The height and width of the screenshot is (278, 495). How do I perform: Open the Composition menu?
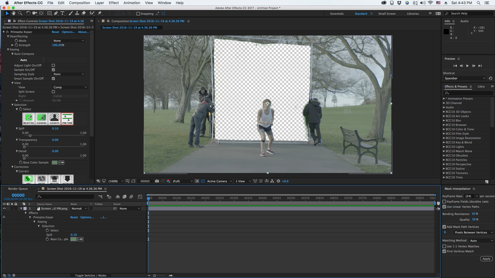tap(79, 3)
